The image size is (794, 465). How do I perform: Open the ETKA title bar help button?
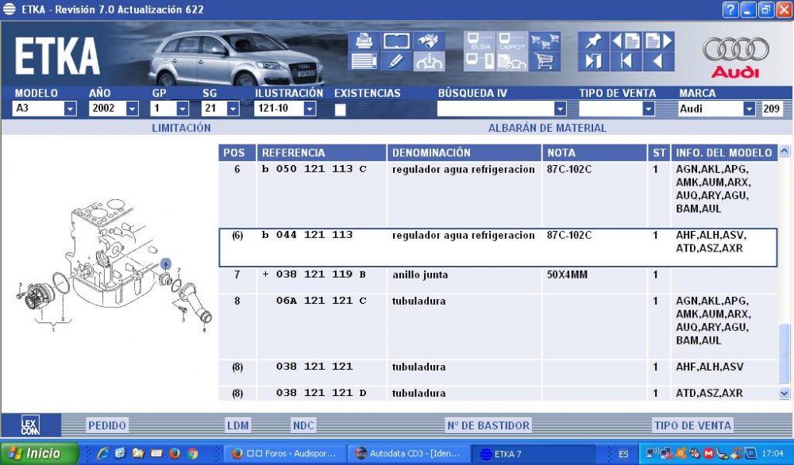coord(730,10)
